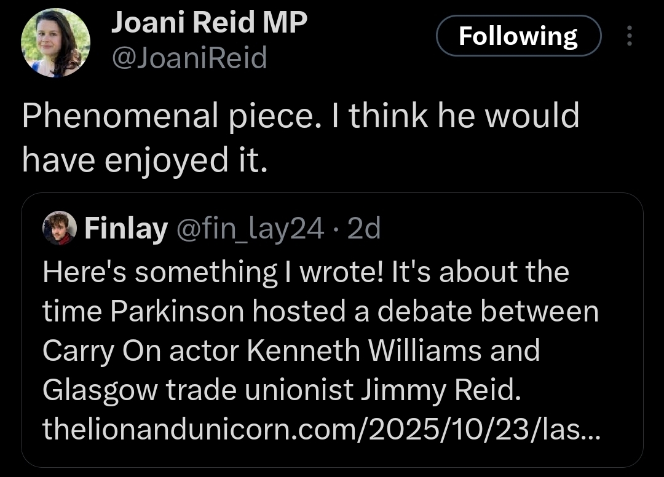Open Joani Reid's profile picture
Screen dimensions: 664x477
[x=55, y=43]
